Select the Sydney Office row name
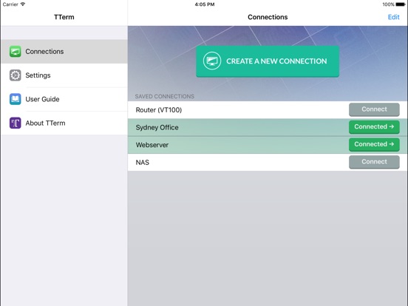 pos(157,127)
